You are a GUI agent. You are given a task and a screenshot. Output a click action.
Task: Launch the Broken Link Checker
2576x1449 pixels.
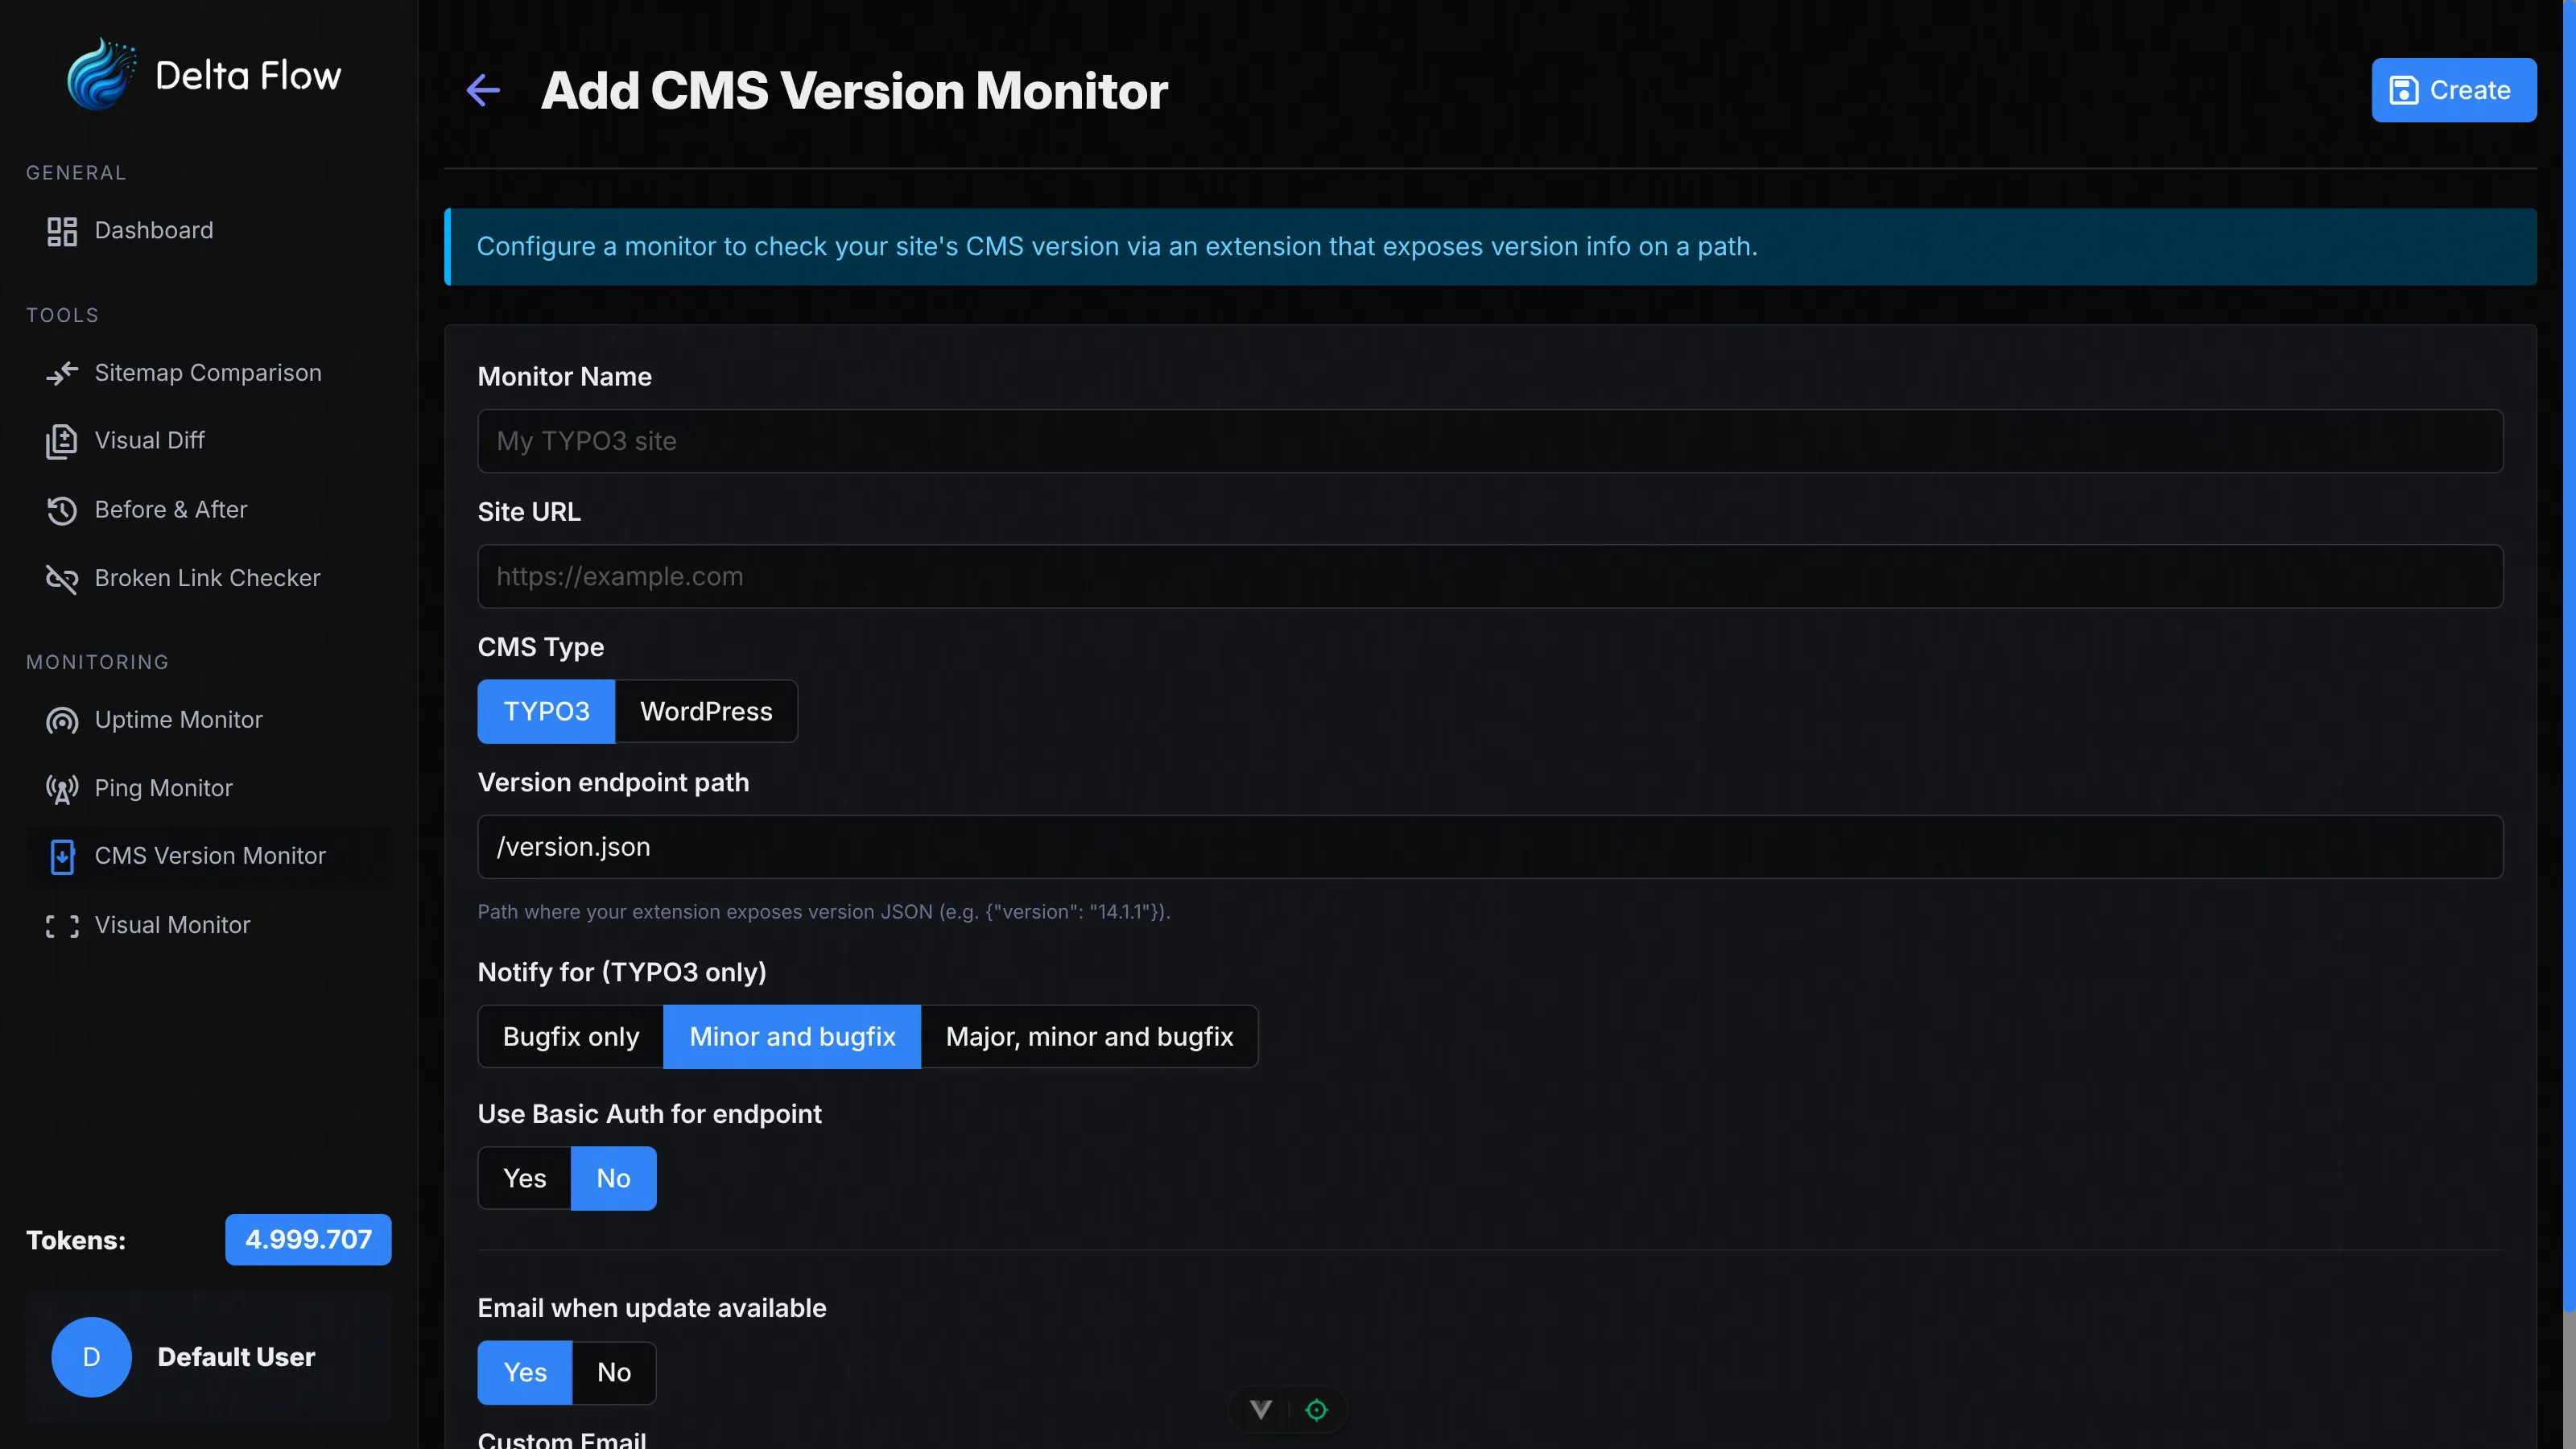[207, 577]
